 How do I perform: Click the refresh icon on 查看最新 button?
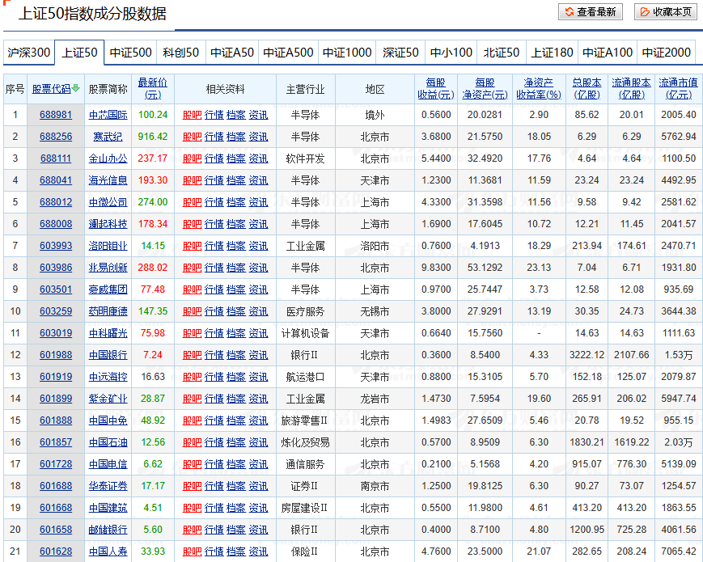[570, 11]
